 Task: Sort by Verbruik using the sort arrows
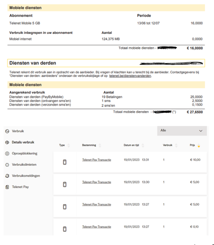[176, 145]
